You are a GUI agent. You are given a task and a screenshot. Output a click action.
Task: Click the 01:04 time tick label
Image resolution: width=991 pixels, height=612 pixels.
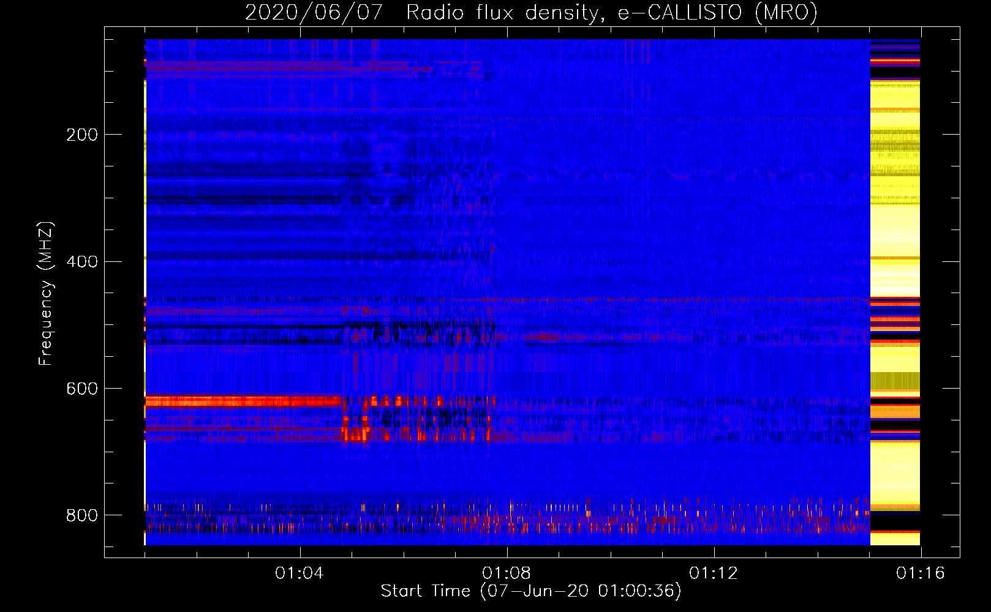tap(299, 573)
